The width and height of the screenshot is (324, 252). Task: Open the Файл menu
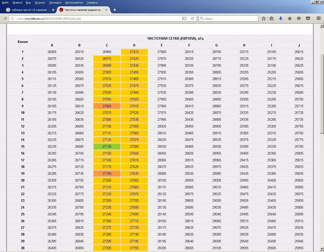(x=5, y=3)
